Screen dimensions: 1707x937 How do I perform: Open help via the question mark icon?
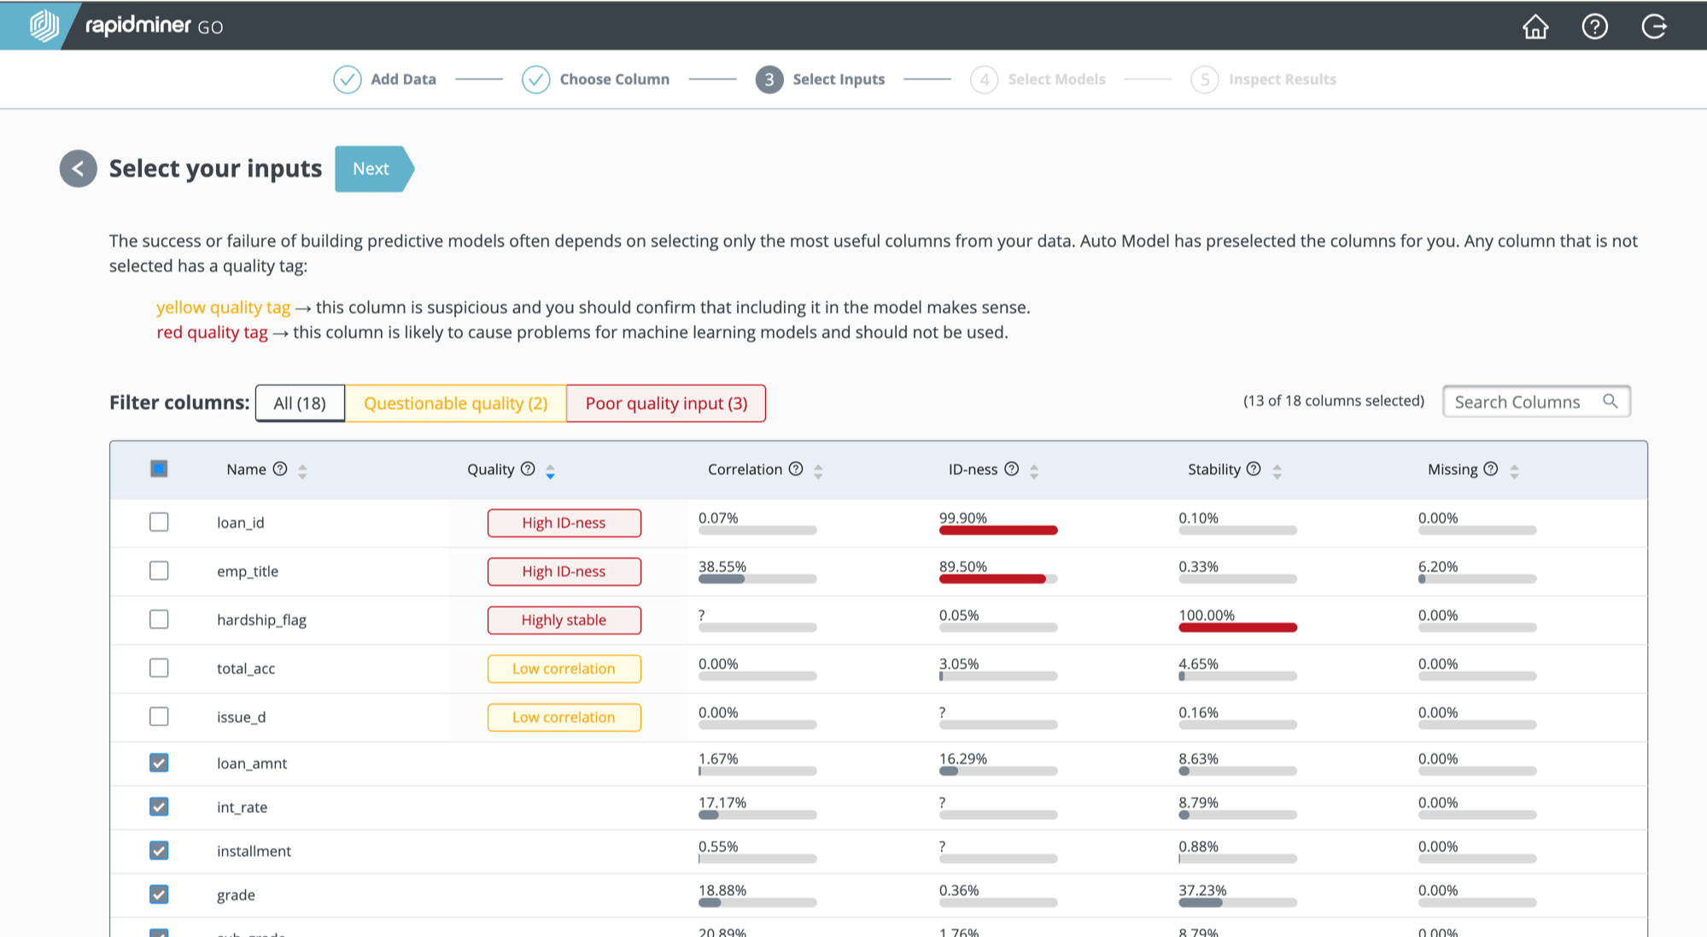tap(1595, 26)
